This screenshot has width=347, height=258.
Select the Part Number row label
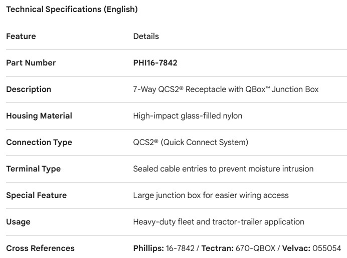(31, 63)
